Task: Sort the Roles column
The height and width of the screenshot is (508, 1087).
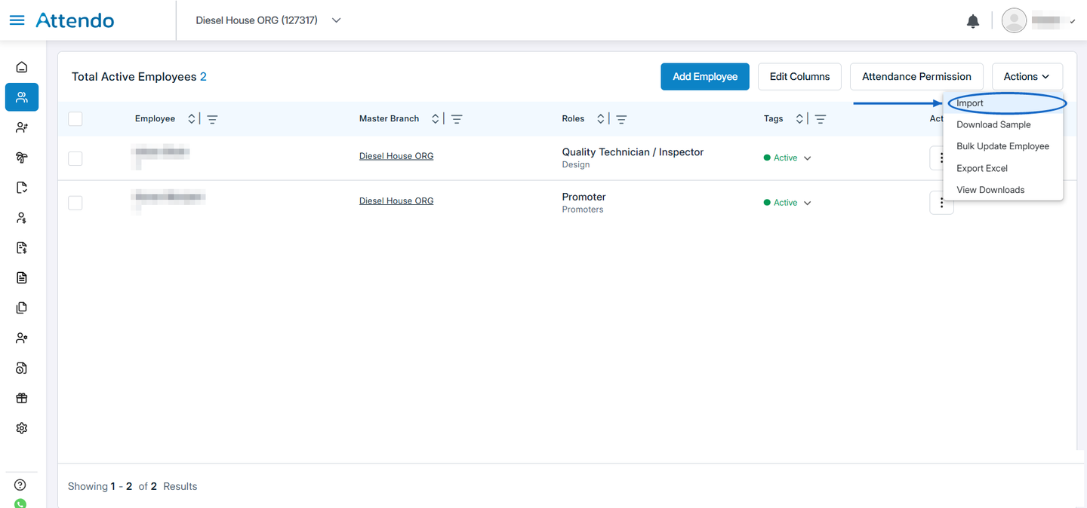Action: pyautogui.click(x=601, y=119)
